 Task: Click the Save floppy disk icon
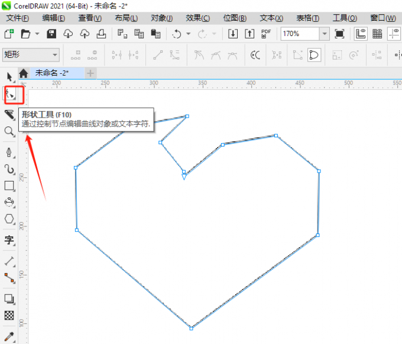coord(51,34)
